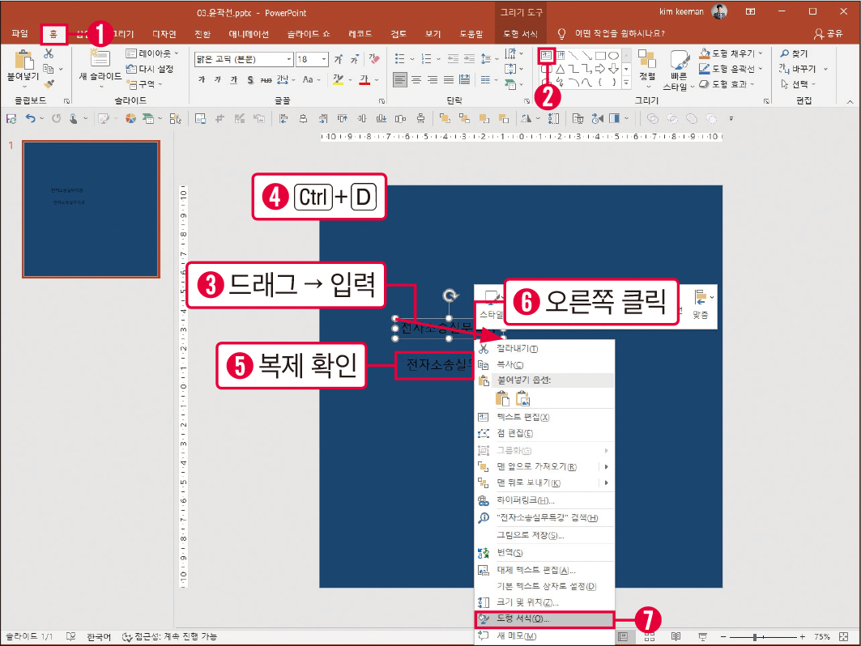Open the 도형 효과 shape effects dropdown
The height and width of the screenshot is (646, 861).
[727, 84]
